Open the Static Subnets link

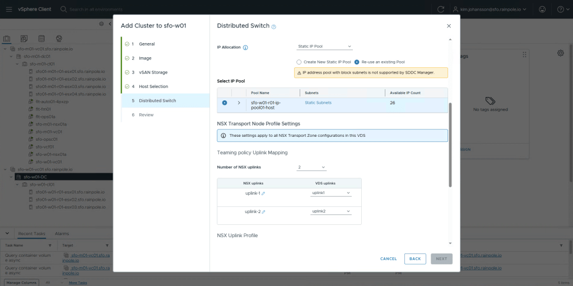pos(318,103)
